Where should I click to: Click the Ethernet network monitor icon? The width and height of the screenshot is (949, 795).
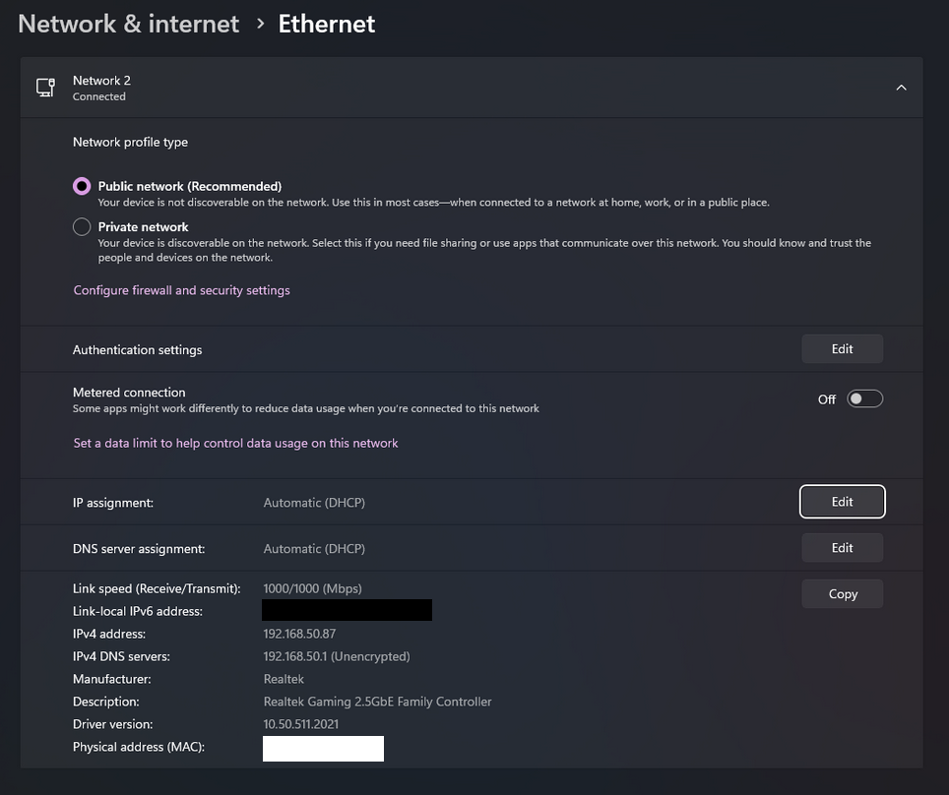pyautogui.click(x=45, y=88)
